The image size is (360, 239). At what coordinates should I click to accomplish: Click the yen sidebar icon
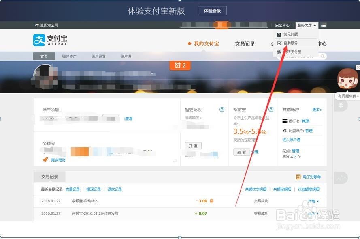pyautogui.click(x=341, y=106)
